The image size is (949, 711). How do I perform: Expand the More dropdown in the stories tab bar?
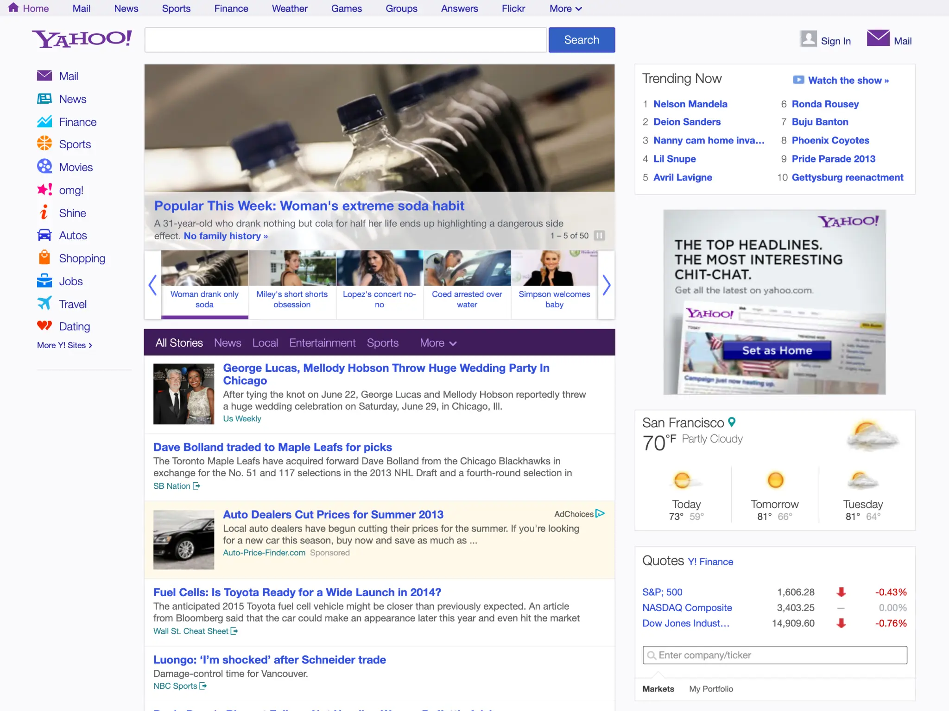[438, 343]
